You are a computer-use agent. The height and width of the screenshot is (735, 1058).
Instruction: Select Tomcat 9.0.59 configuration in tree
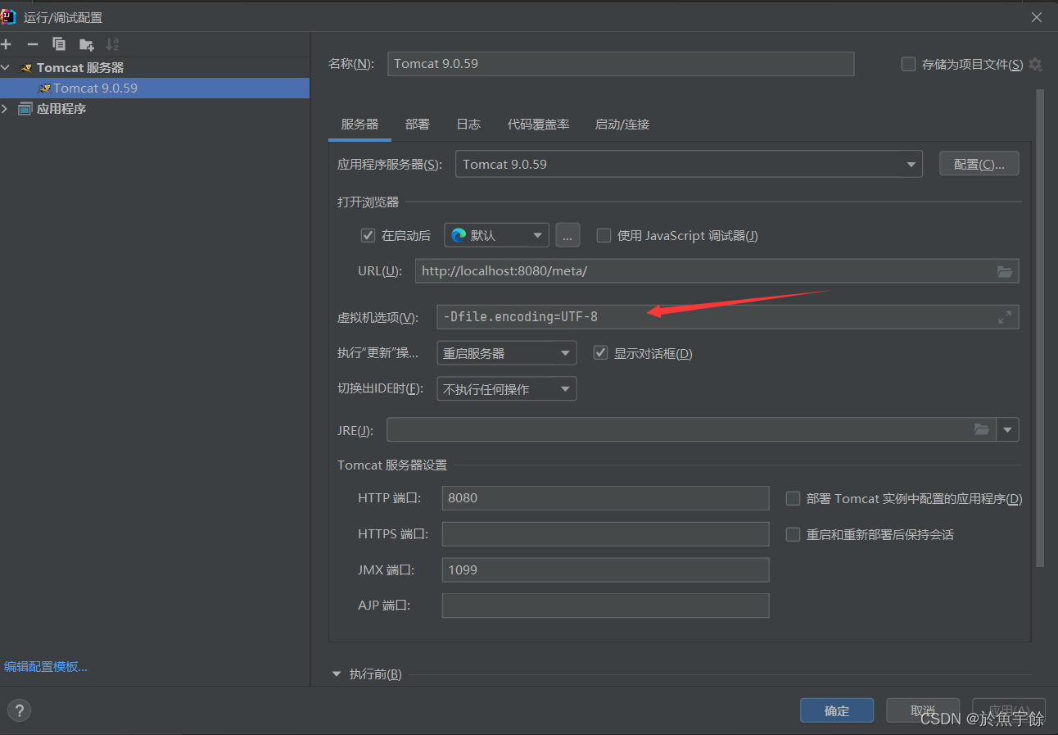pos(155,88)
